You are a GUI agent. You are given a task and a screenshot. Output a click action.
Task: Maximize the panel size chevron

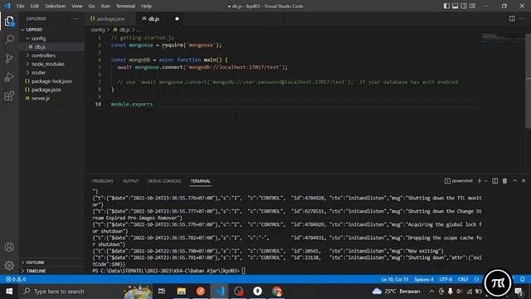click(x=514, y=181)
